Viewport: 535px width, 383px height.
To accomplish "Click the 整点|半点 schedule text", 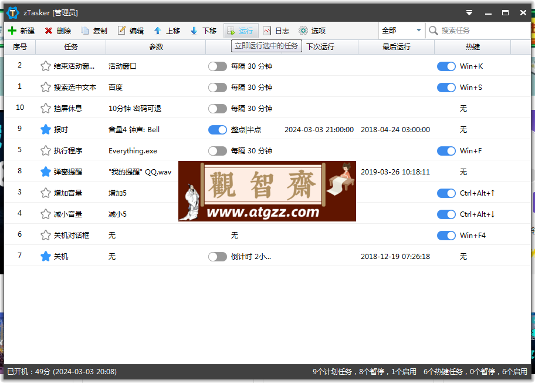I will point(246,130).
